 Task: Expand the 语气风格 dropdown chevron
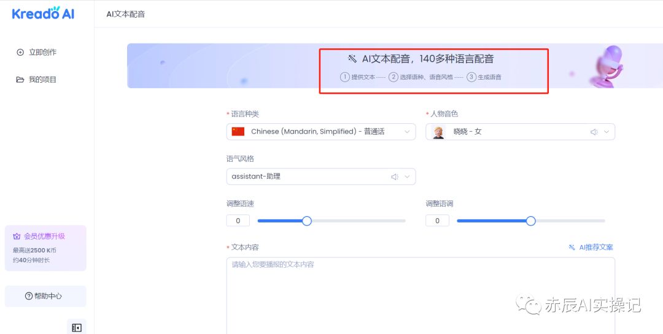click(x=407, y=176)
